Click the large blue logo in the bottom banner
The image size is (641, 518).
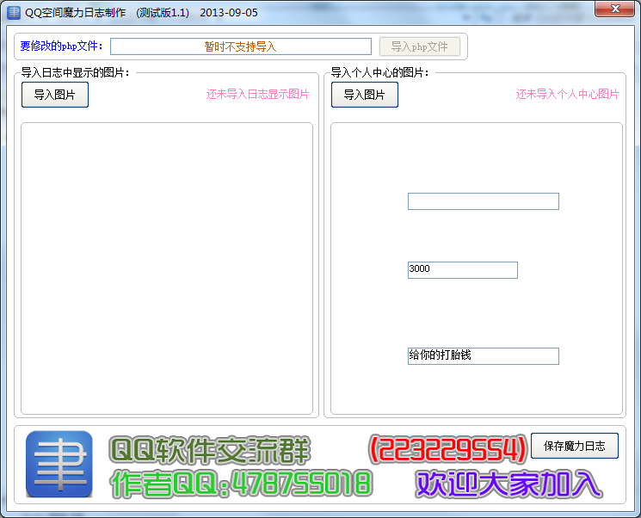[59, 464]
